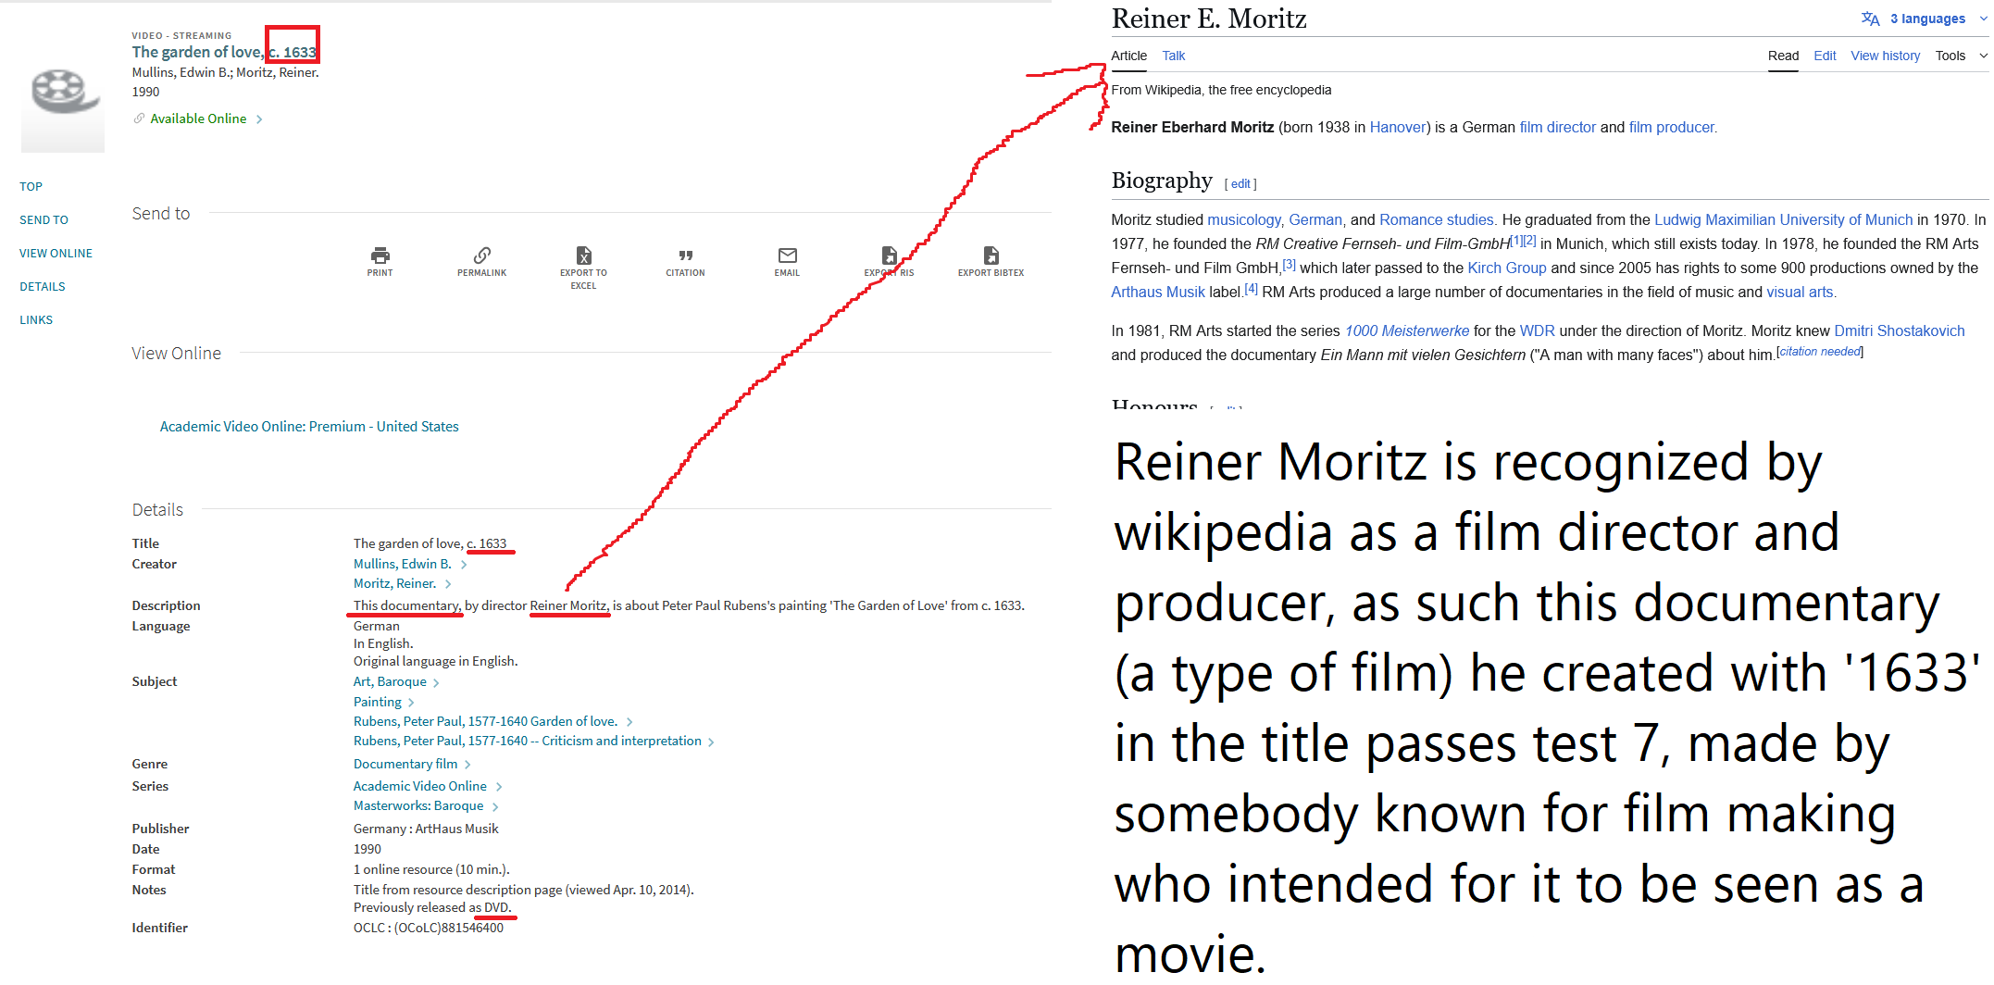Open View history tab

(x=1885, y=56)
